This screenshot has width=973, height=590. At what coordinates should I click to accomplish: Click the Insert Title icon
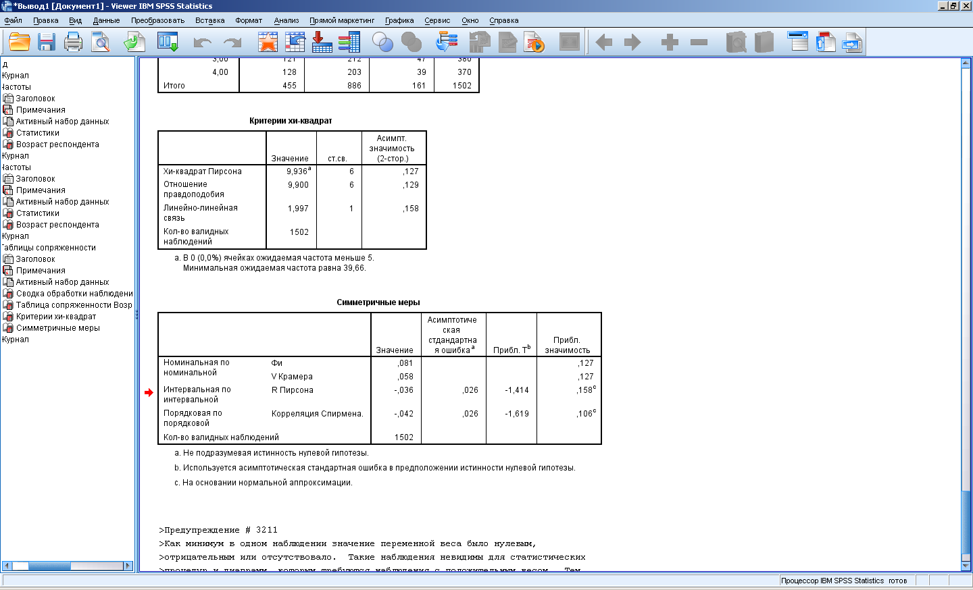[x=825, y=43]
